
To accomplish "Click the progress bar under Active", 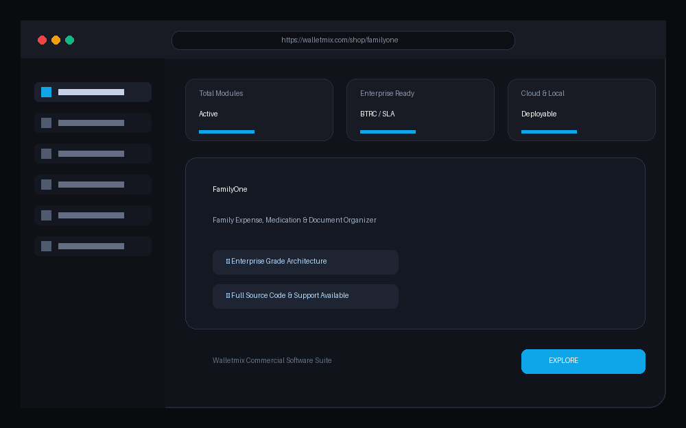I will coord(226,132).
